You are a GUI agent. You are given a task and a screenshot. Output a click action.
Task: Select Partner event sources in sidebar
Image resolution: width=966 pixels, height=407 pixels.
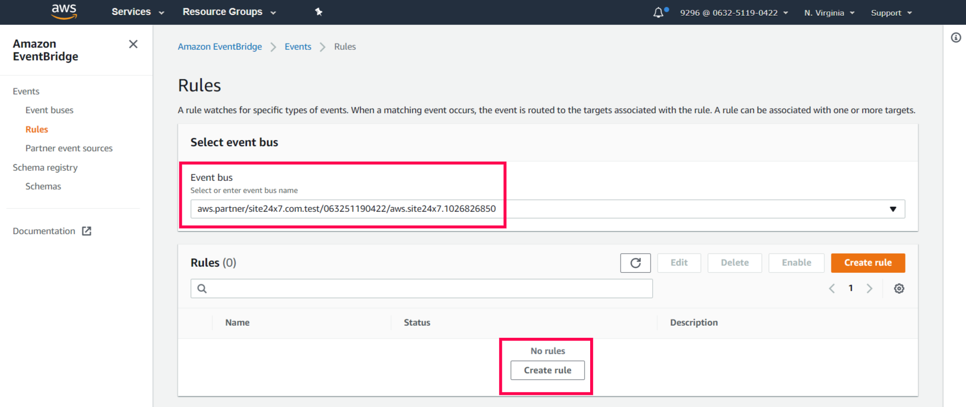(69, 148)
